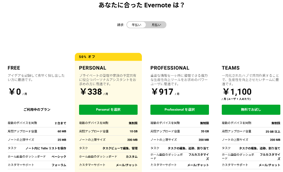Click the フォーラム support value
This screenshot has height=172, width=283.
(59, 165)
